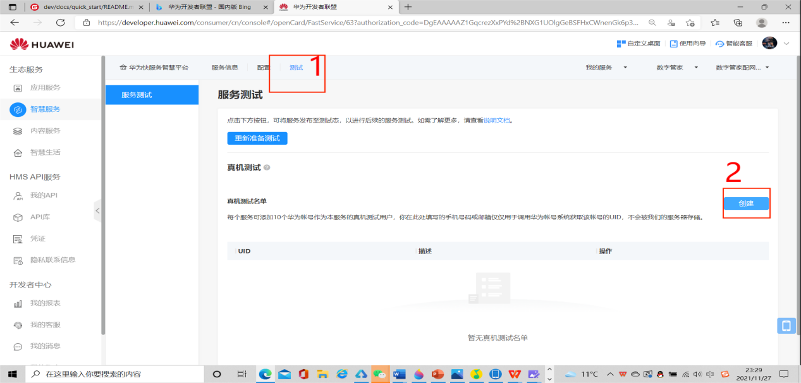Open a new browser tab
Screen dimensions: 801x383
pyautogui.click(x=408, y=7)
